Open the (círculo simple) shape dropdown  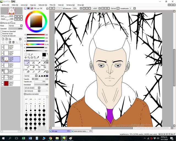[32, 88]
